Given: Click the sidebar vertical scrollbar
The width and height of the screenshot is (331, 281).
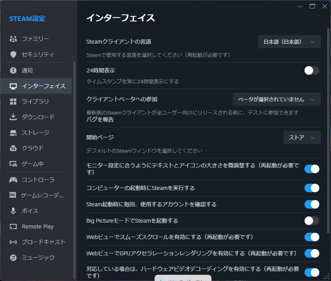Looking at the screenshot, I should [x=74, y=170].
